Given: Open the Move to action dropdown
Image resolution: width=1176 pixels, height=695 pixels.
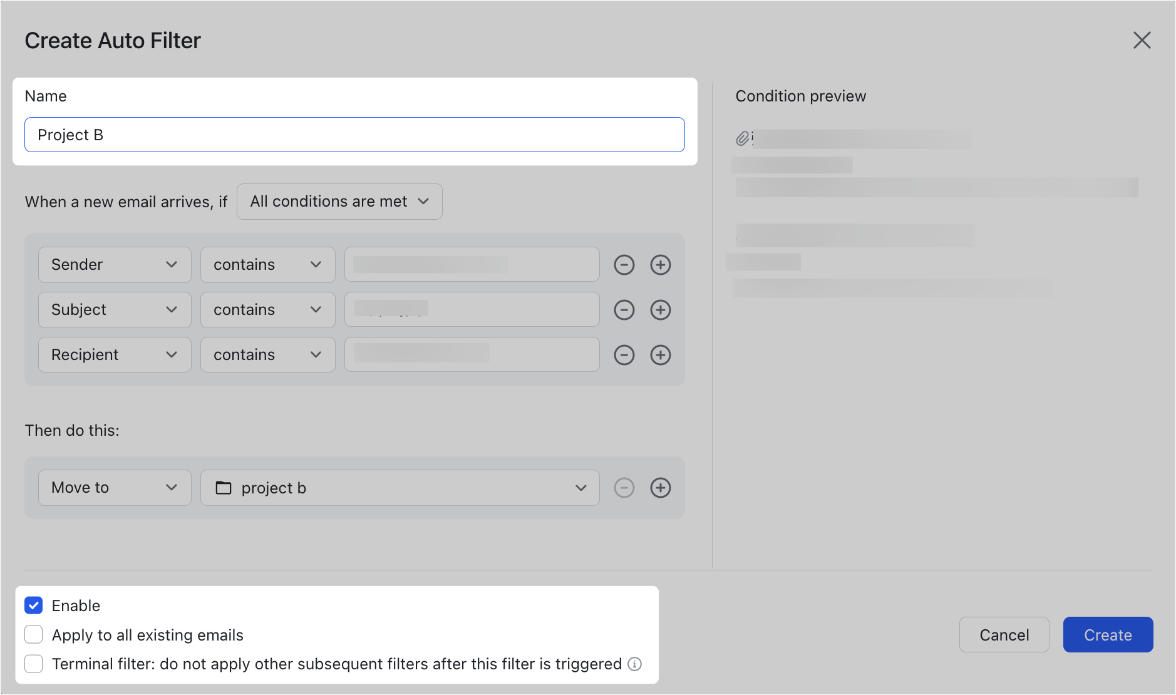Looking at the screenshot, I should (114, 488).
